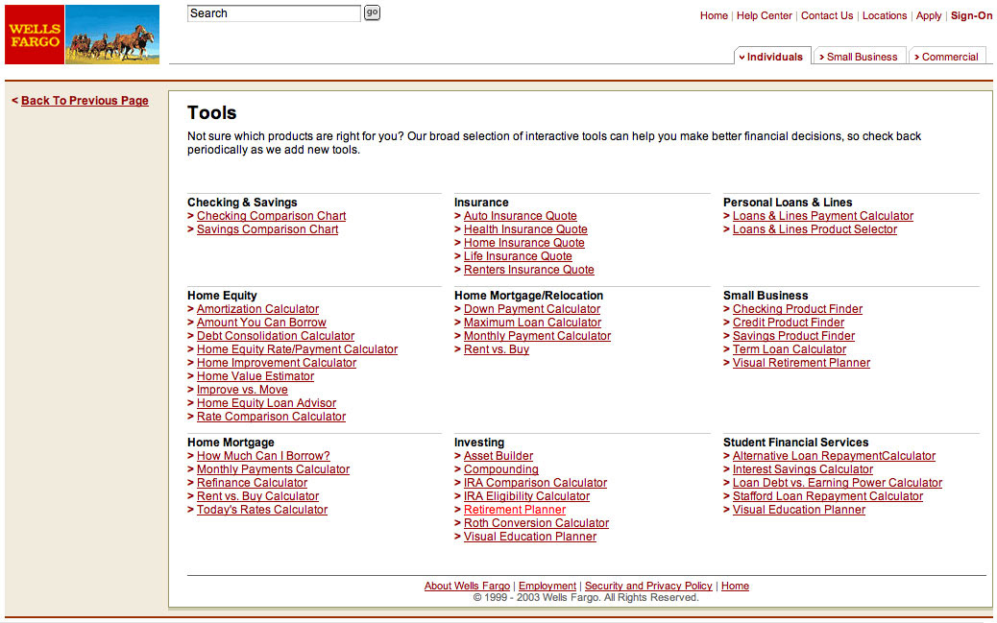Open the Locations link
This screenshot has height=623, width=997.
[885, 16]
